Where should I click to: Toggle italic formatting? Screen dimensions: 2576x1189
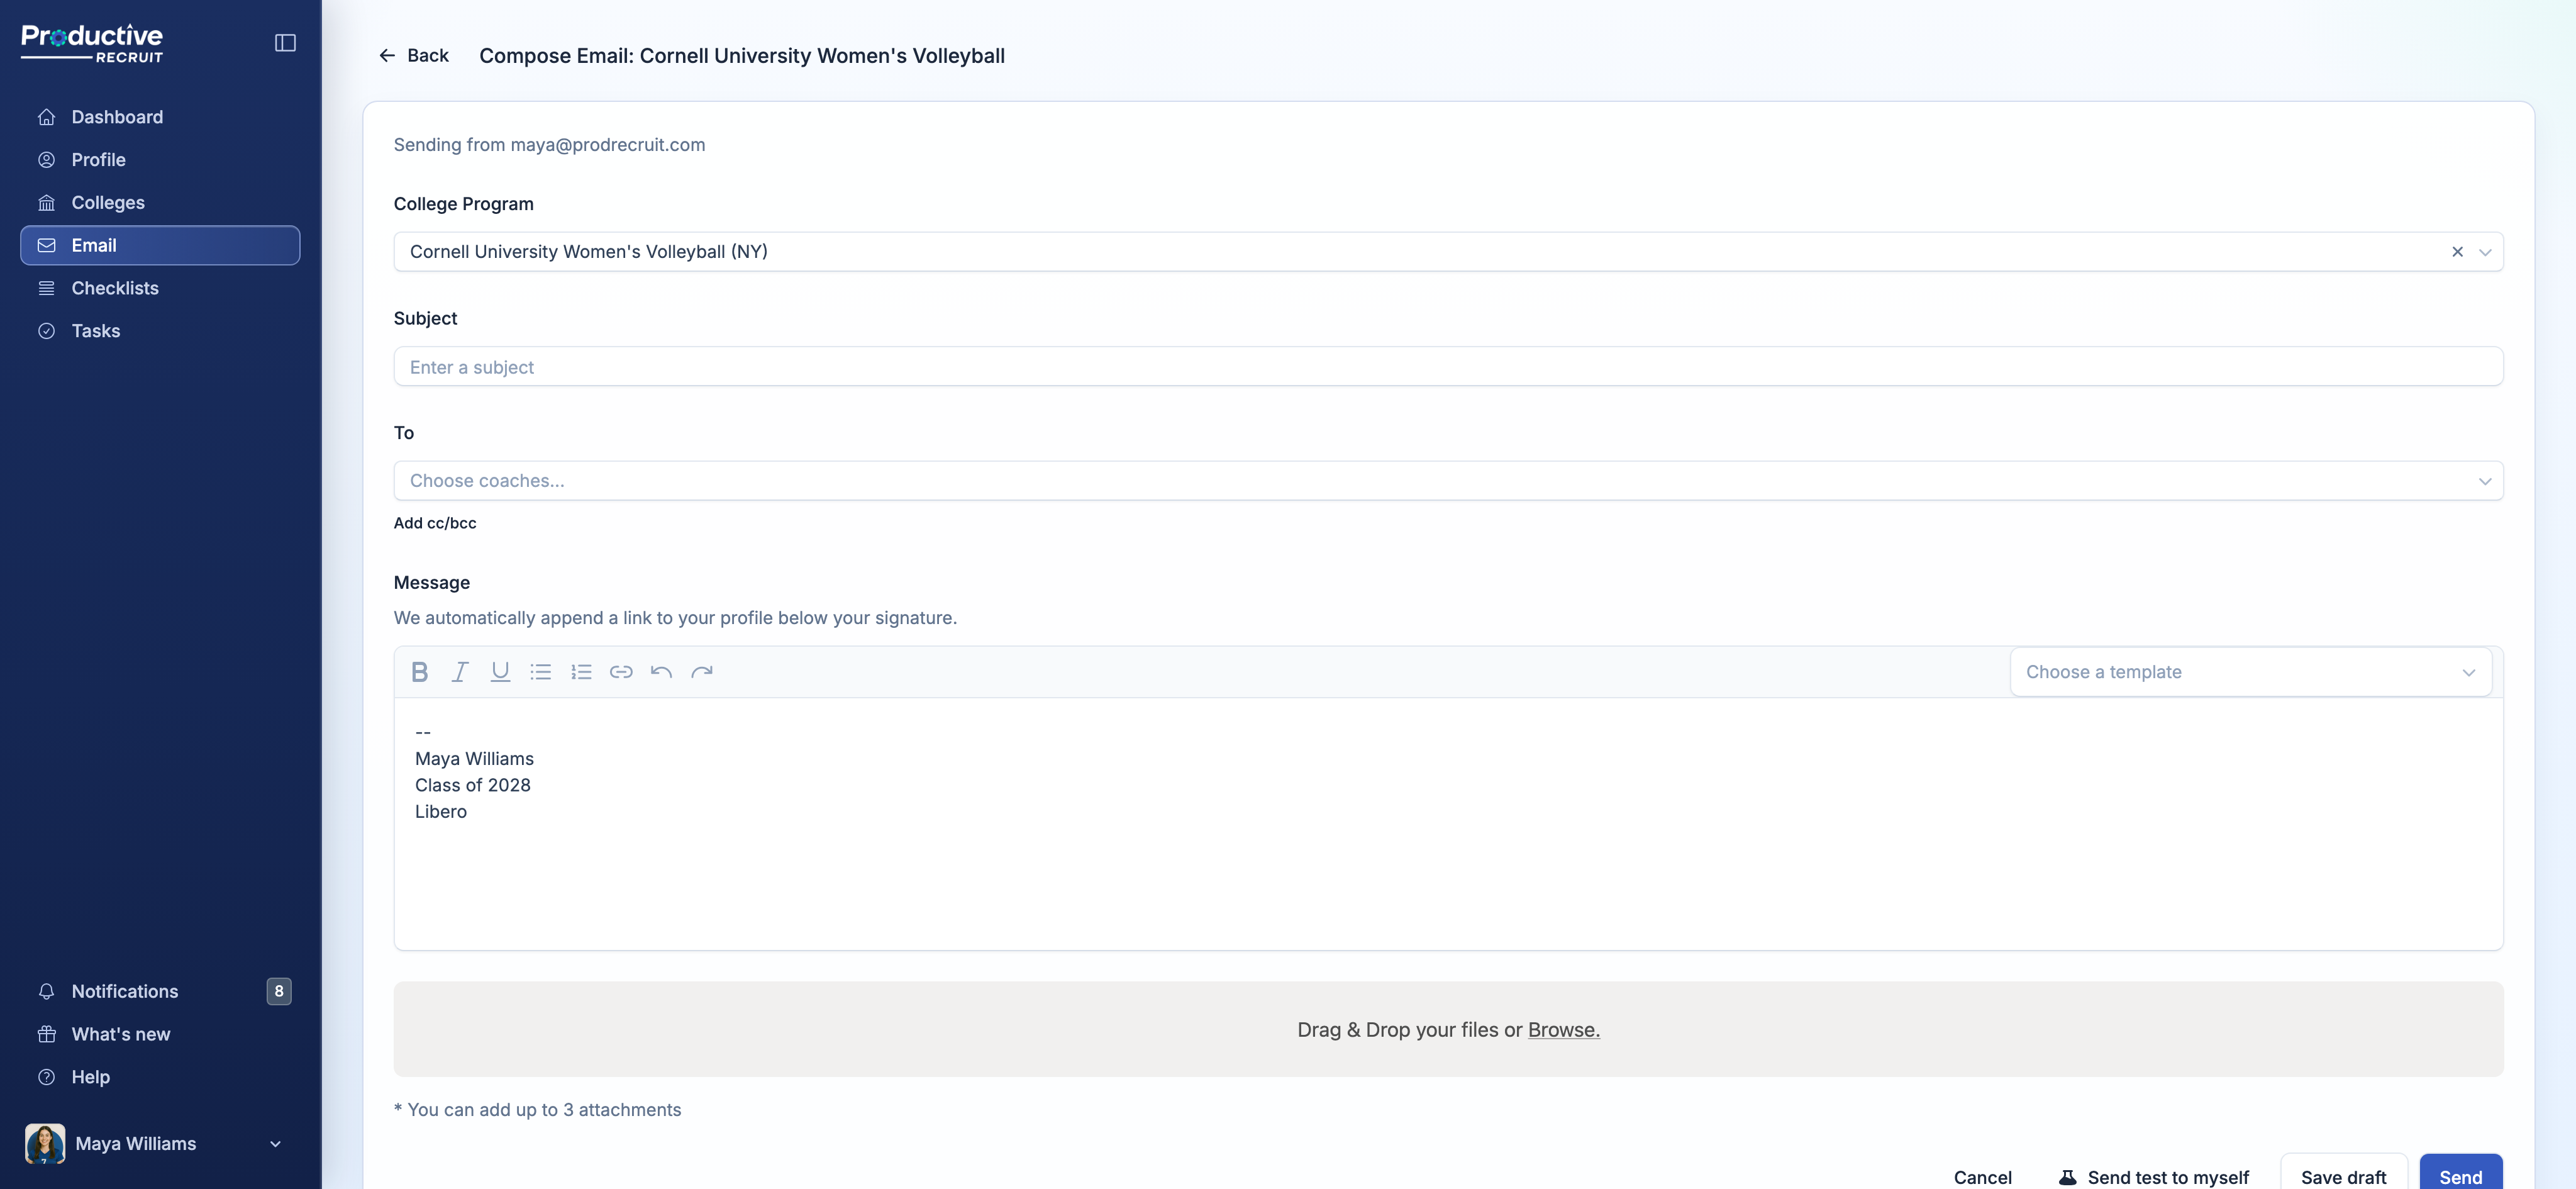point(460,672)
